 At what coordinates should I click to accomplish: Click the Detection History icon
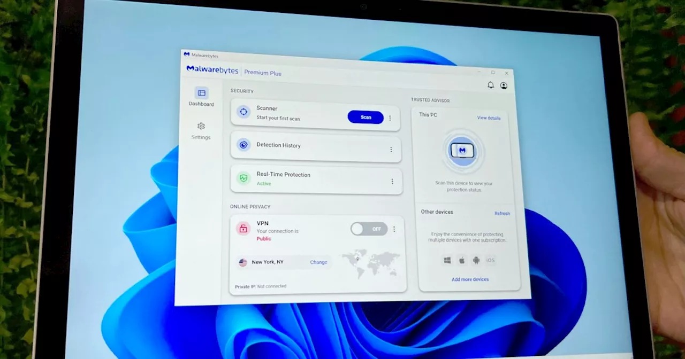[x=243, y=144]
